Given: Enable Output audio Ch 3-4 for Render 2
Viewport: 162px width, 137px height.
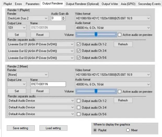Looking at the screenshot, I should pos(79,108).
